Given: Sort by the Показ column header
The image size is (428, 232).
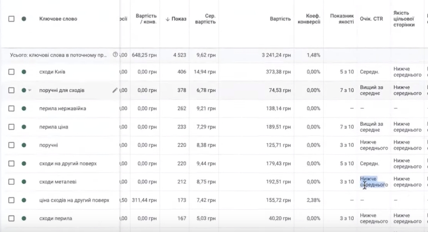Looking at the screenshot, I should [176, 19].
